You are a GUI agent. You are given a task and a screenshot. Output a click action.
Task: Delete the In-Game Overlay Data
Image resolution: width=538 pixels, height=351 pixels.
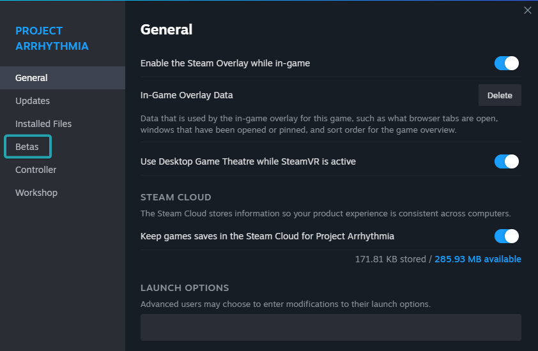click(500, 95)
